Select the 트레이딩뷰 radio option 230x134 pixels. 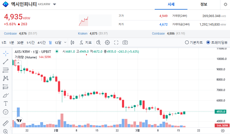pos(217,42)
